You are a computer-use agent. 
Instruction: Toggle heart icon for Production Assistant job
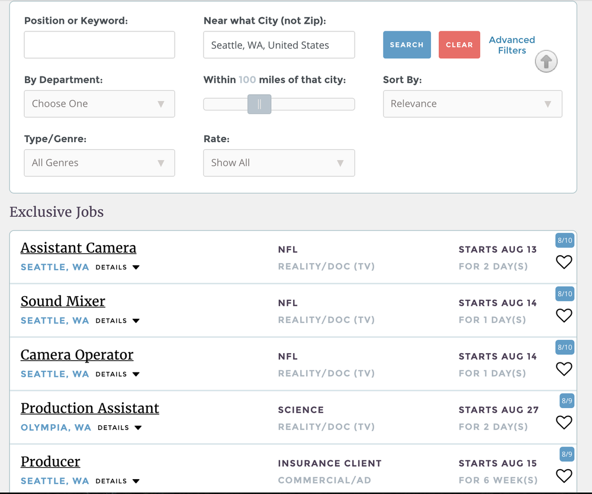tap(564, 422)
